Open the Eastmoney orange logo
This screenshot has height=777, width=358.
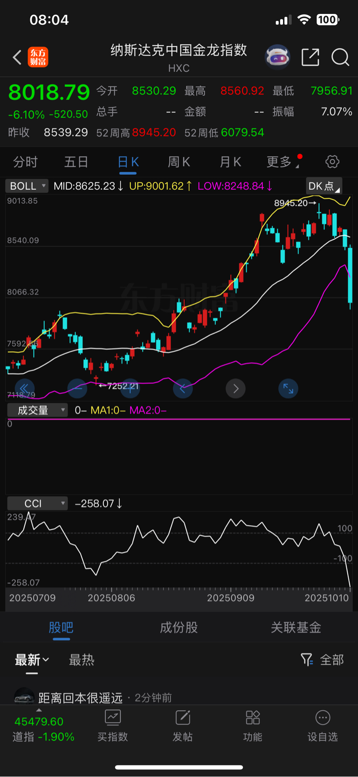(38, 57)
